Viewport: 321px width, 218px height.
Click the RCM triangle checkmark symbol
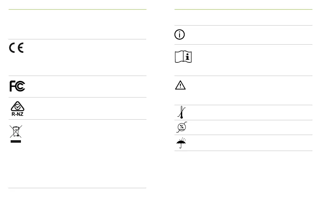(18, 106)
